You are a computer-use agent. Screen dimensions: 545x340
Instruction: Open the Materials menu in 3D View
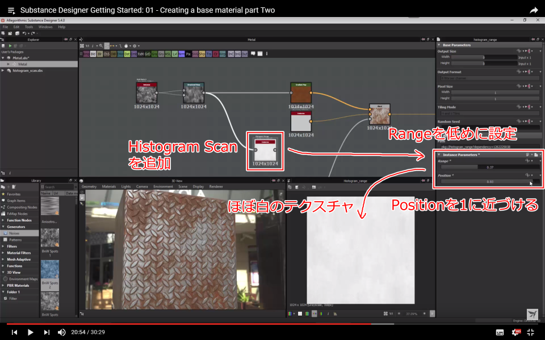pyautogui.click(x=109, y=186)
